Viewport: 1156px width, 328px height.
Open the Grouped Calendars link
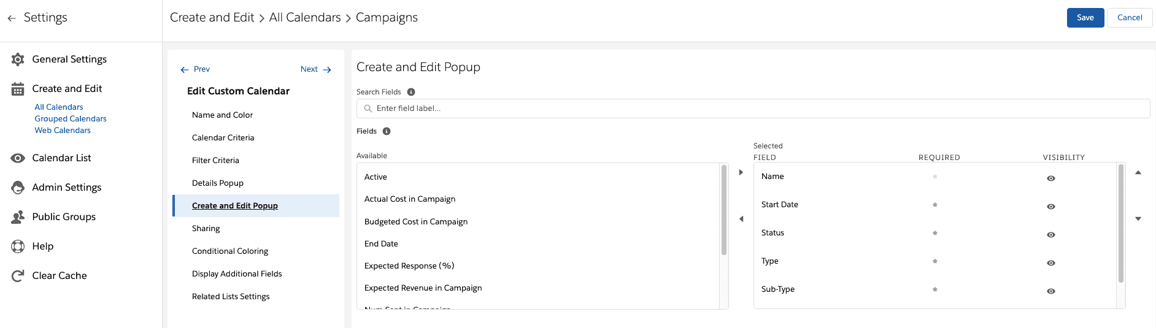[71, 119]
